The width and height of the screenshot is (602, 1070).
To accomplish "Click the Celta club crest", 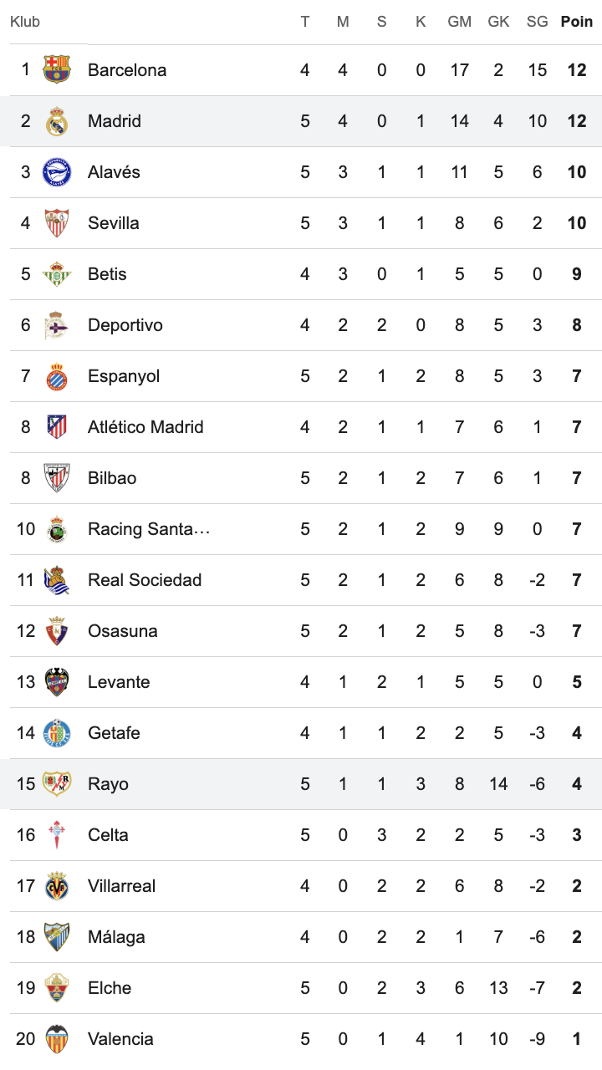I will point(57,835).
